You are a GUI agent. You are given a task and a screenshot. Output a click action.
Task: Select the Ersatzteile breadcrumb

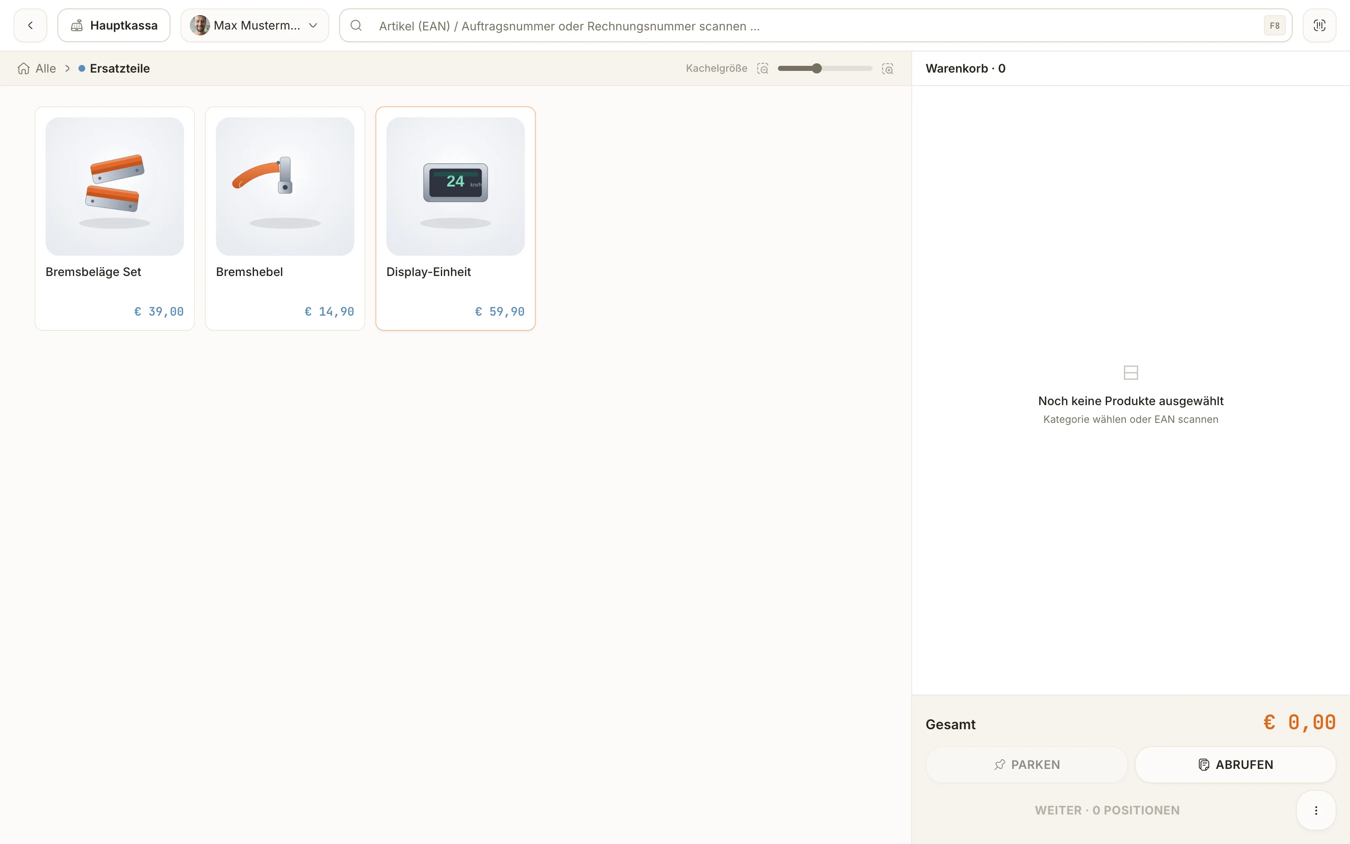114,68
